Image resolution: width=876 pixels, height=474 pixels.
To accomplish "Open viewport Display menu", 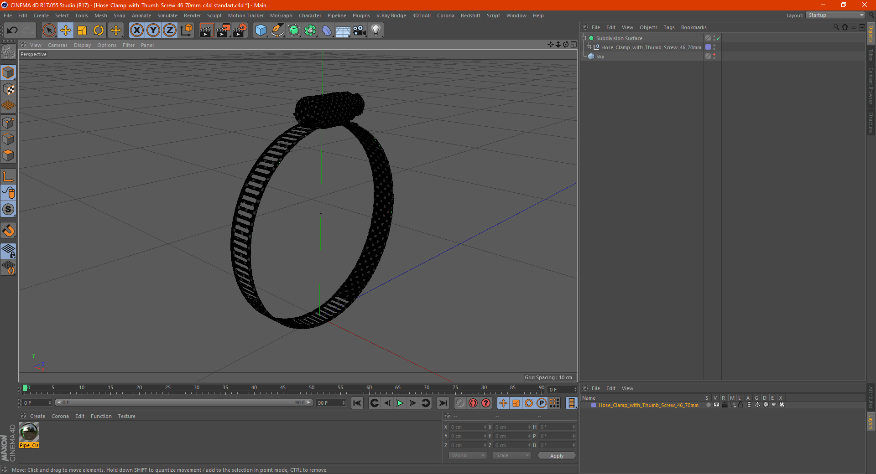I will tap(82, 45).
